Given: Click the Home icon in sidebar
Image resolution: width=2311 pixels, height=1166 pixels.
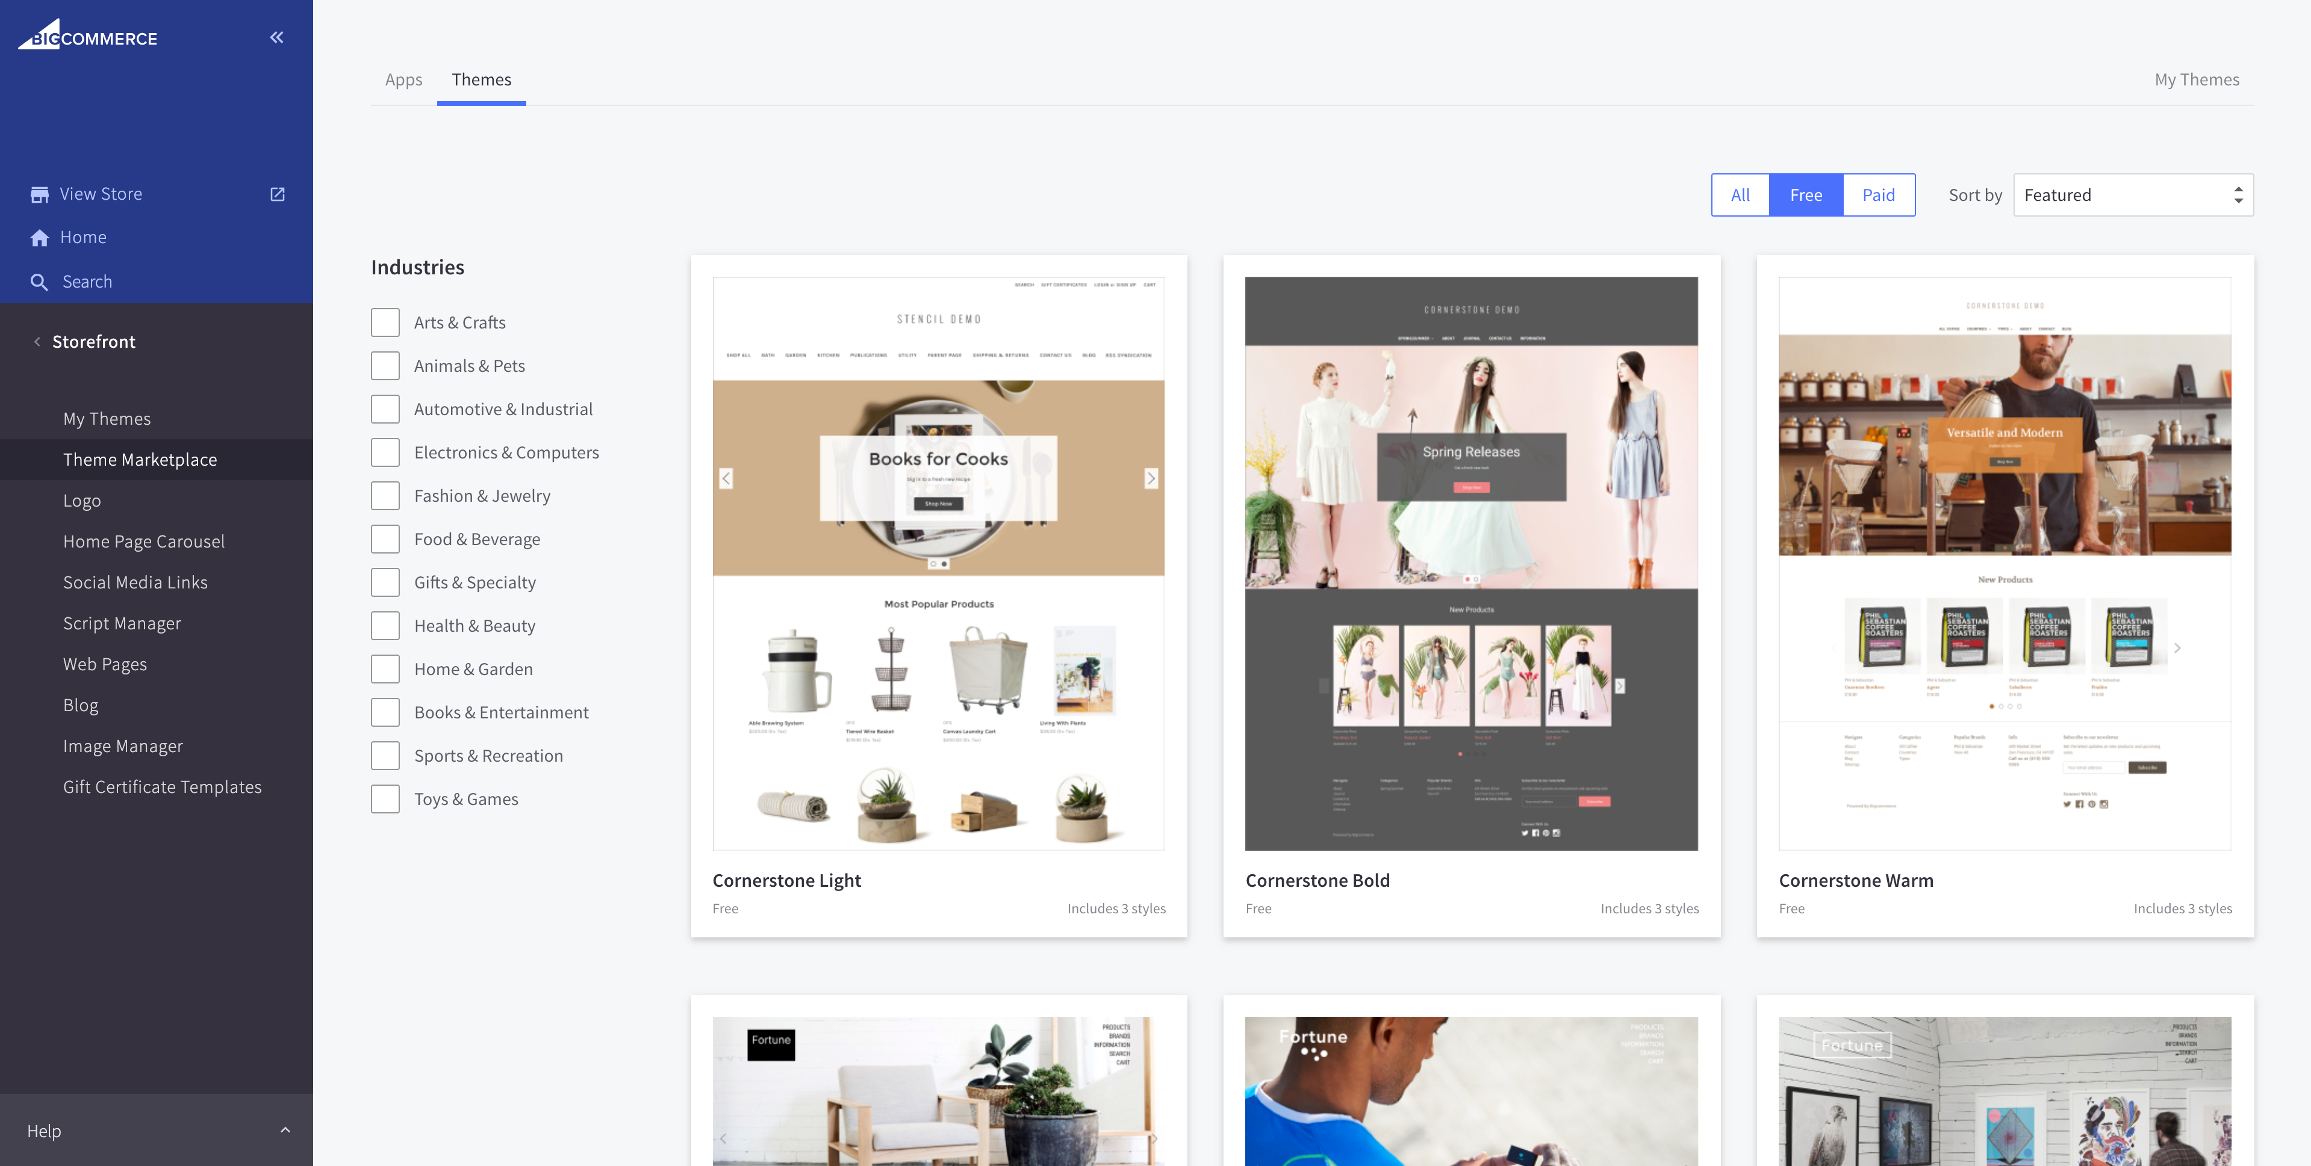Looking at the screenshot, I should click(40, 236).
